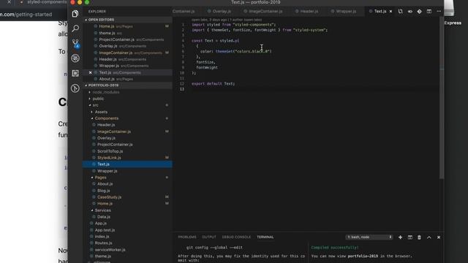Viewport: 468px width, 263px height.
Task: Collapse the Pages folder
Action: pyautogui.click(x=100, y=178)
